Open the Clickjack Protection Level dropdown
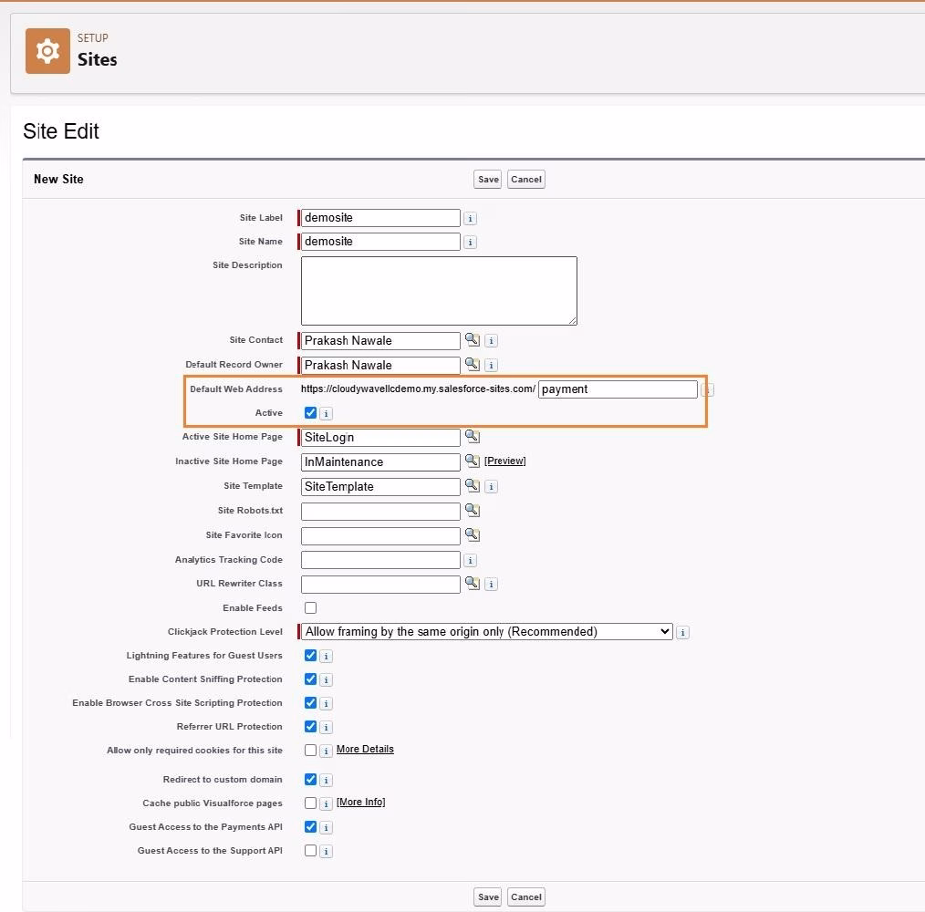This screenshot has width=925, height=912. pyautogui.click(x=487, y=631)
